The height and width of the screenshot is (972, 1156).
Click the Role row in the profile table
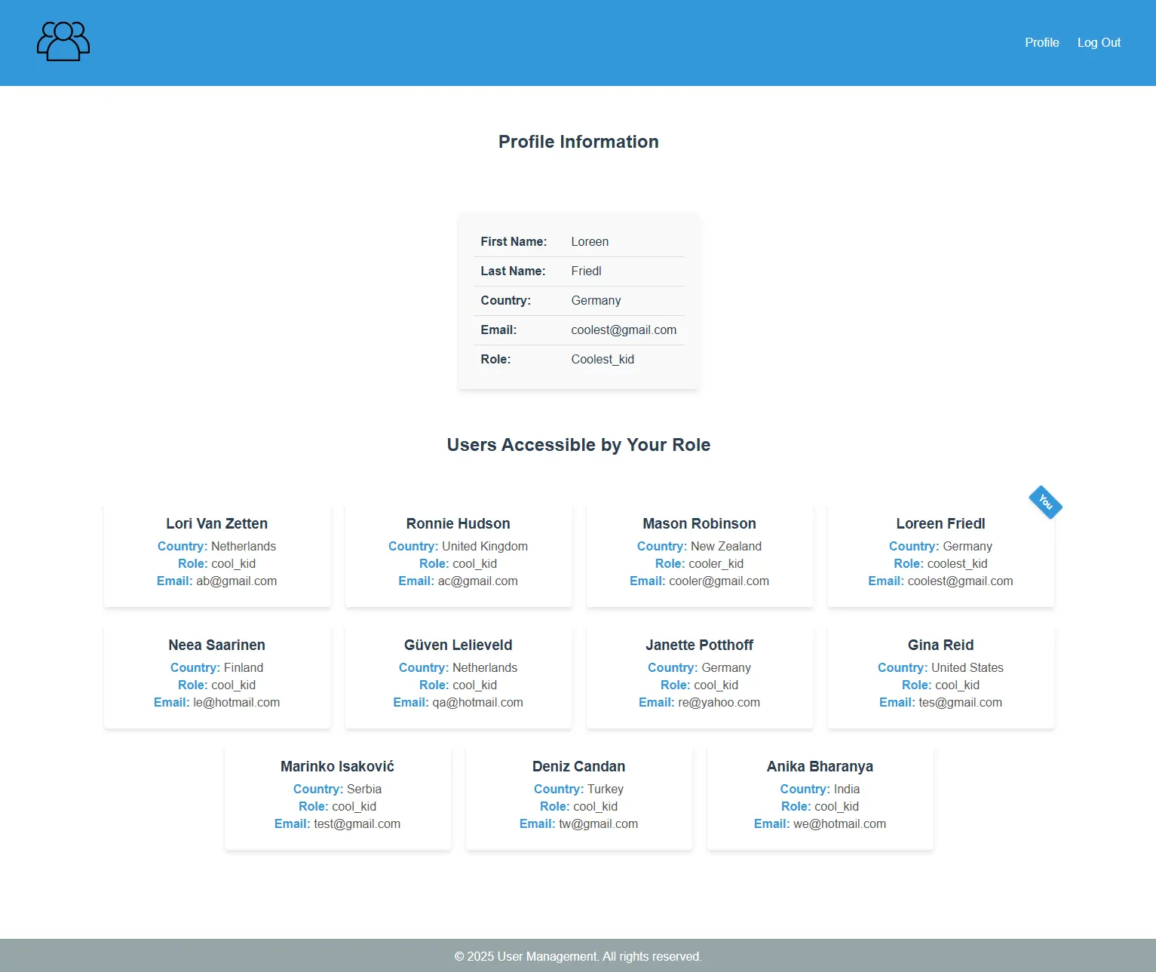point(578,360)
